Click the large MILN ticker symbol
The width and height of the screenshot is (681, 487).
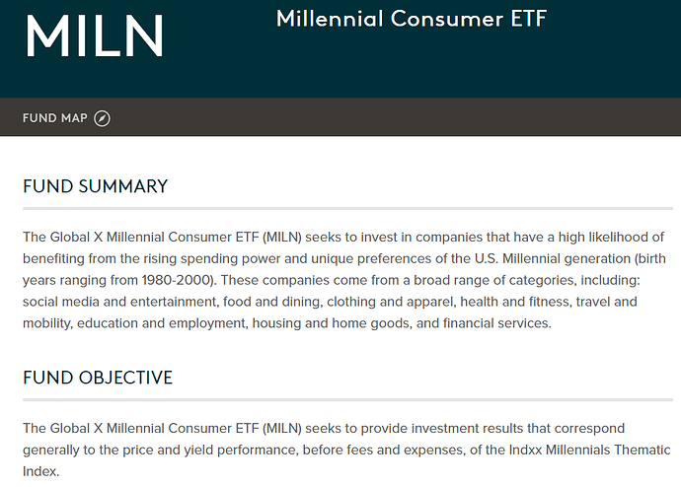click(95, 36)
